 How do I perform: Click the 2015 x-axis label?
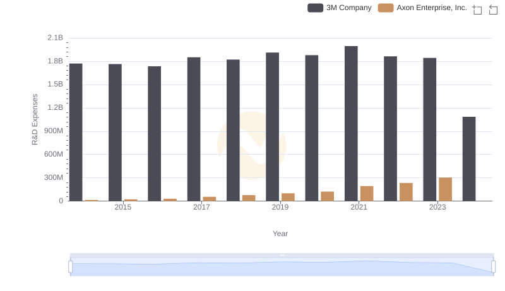point(122,207)
